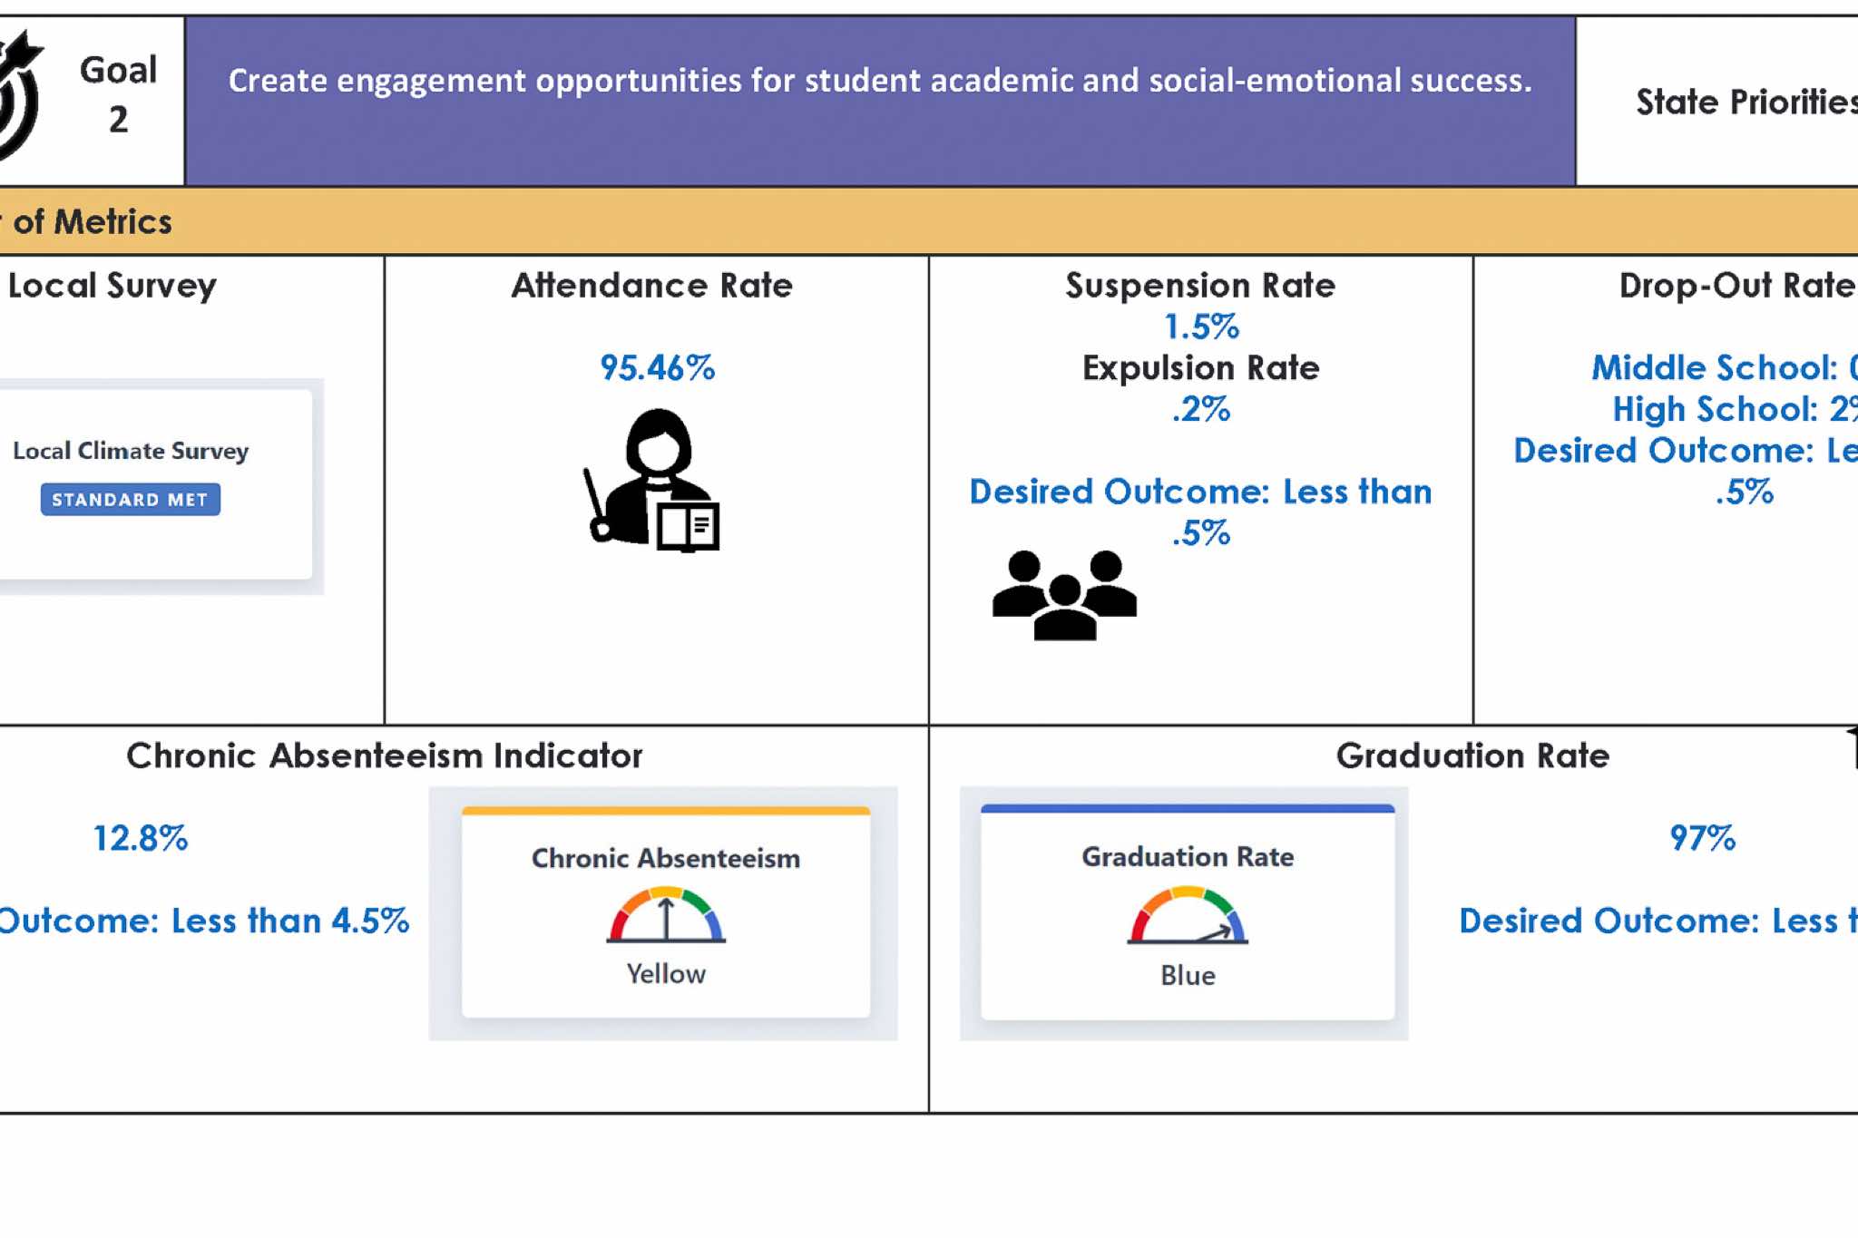Click the group of people icon

pos(1064,595)
